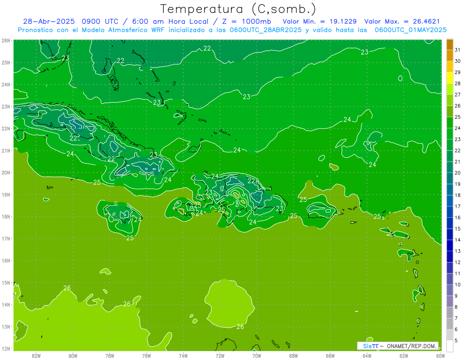Image resolution: width=468 pixels, height=361 pixels.
Task: Click longitude axis label 64W
Action: pos(367,355)
